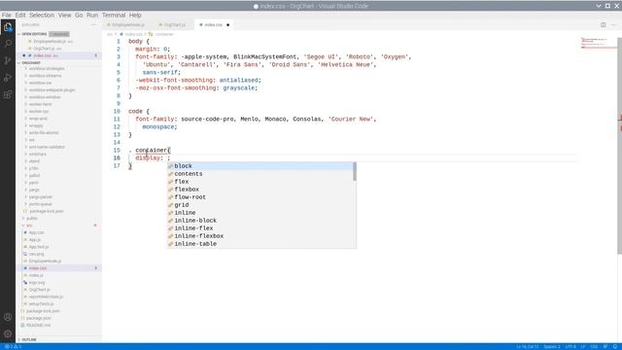
Task: Choose 'flexbox' from autocomplete suggestions
Action: [260, 190]
